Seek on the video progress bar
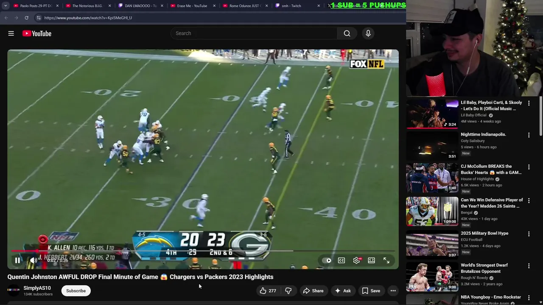Image resolution: width=543 pixels, height=305 pixels. click(x=203, y=251)
